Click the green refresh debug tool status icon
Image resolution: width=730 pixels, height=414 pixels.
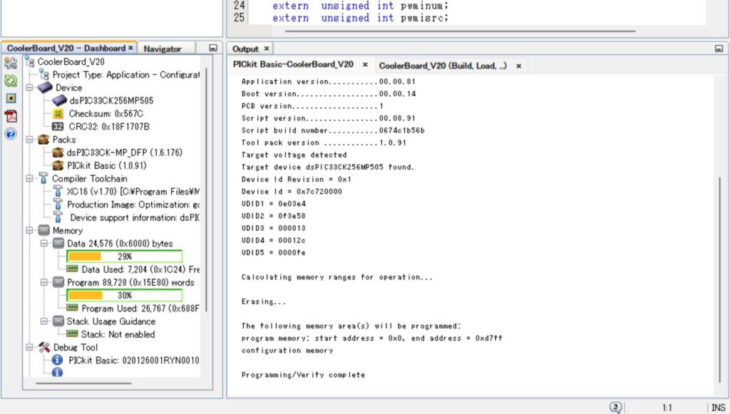click(11, 81)
